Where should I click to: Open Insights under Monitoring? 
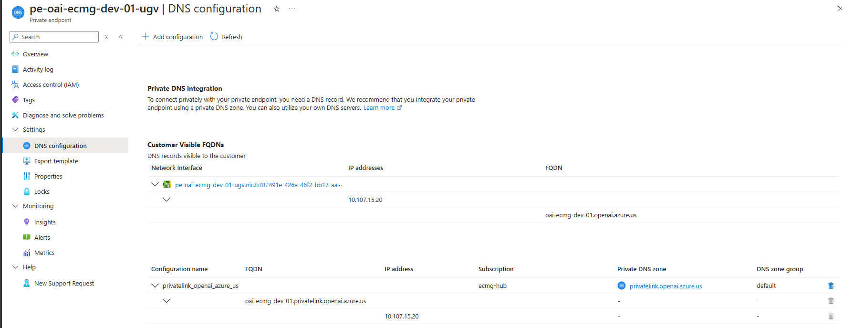(x=45, y=222)
